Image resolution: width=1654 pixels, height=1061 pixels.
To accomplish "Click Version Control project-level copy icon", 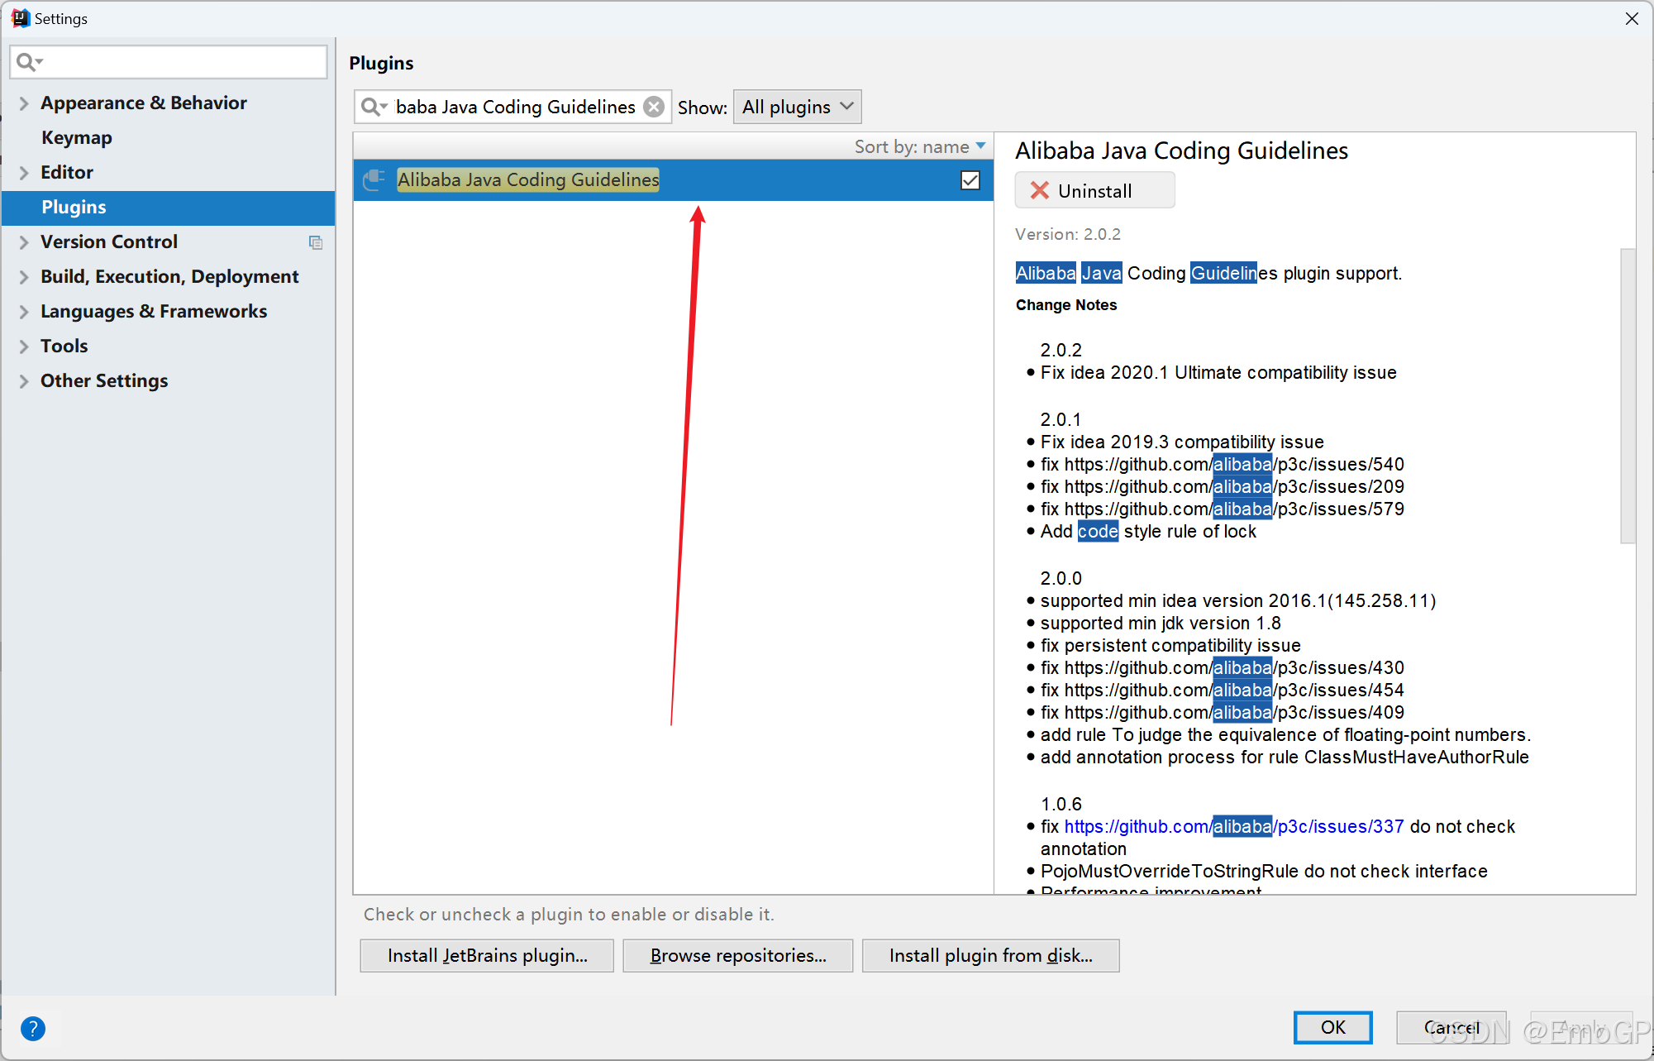I will click(316, 242).
